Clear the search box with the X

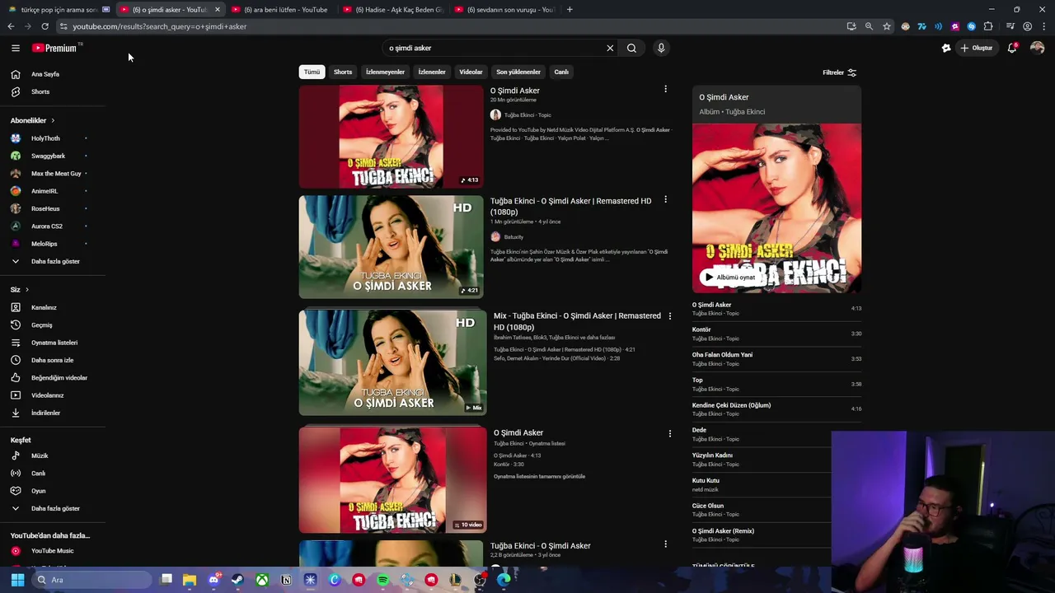click(x=610, y=48)
